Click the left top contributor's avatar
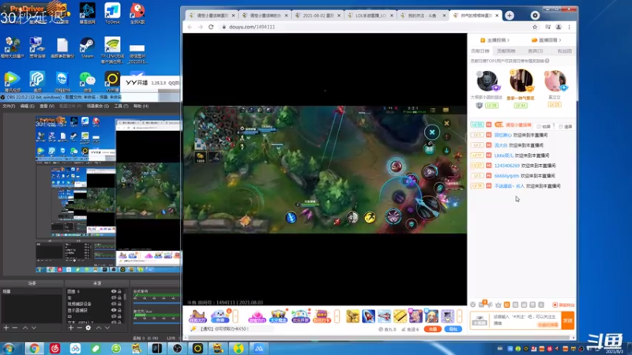 click(487, 81)
